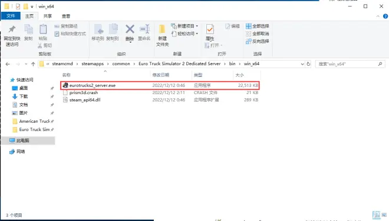The image size is (389, 221).
Task: Switch to the Share (共享) tab
Action: [x=48, y=16]
